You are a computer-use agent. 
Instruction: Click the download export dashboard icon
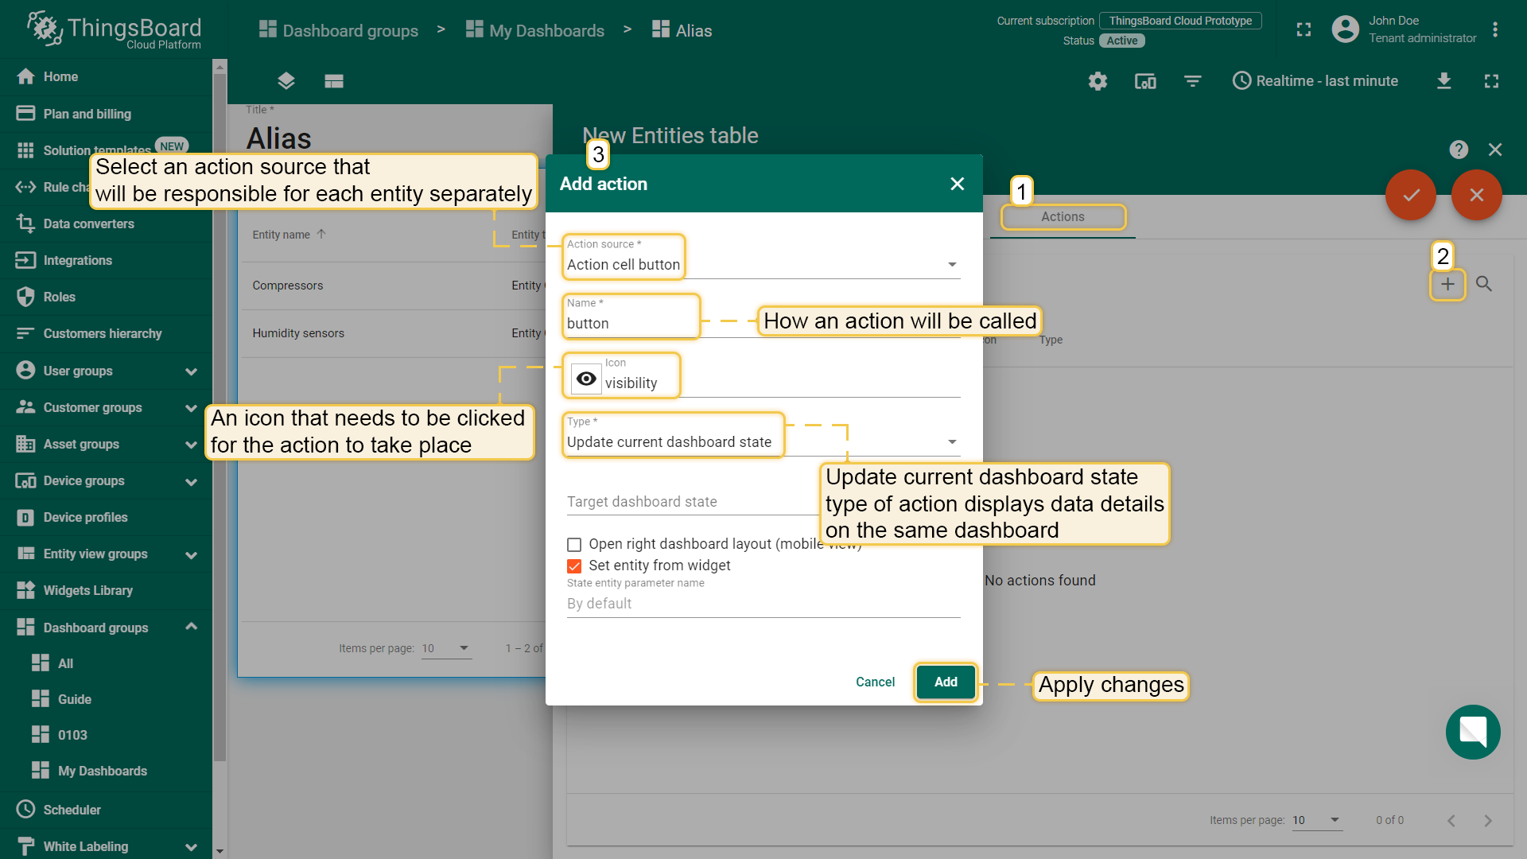tap(1444, 81)
